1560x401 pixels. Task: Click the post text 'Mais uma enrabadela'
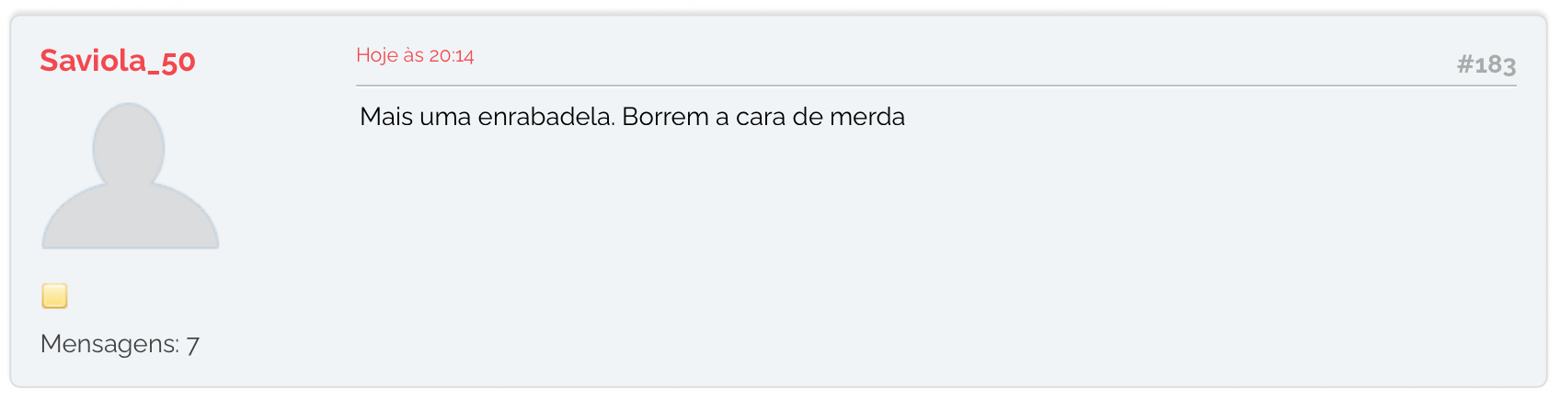coord(487,117)
